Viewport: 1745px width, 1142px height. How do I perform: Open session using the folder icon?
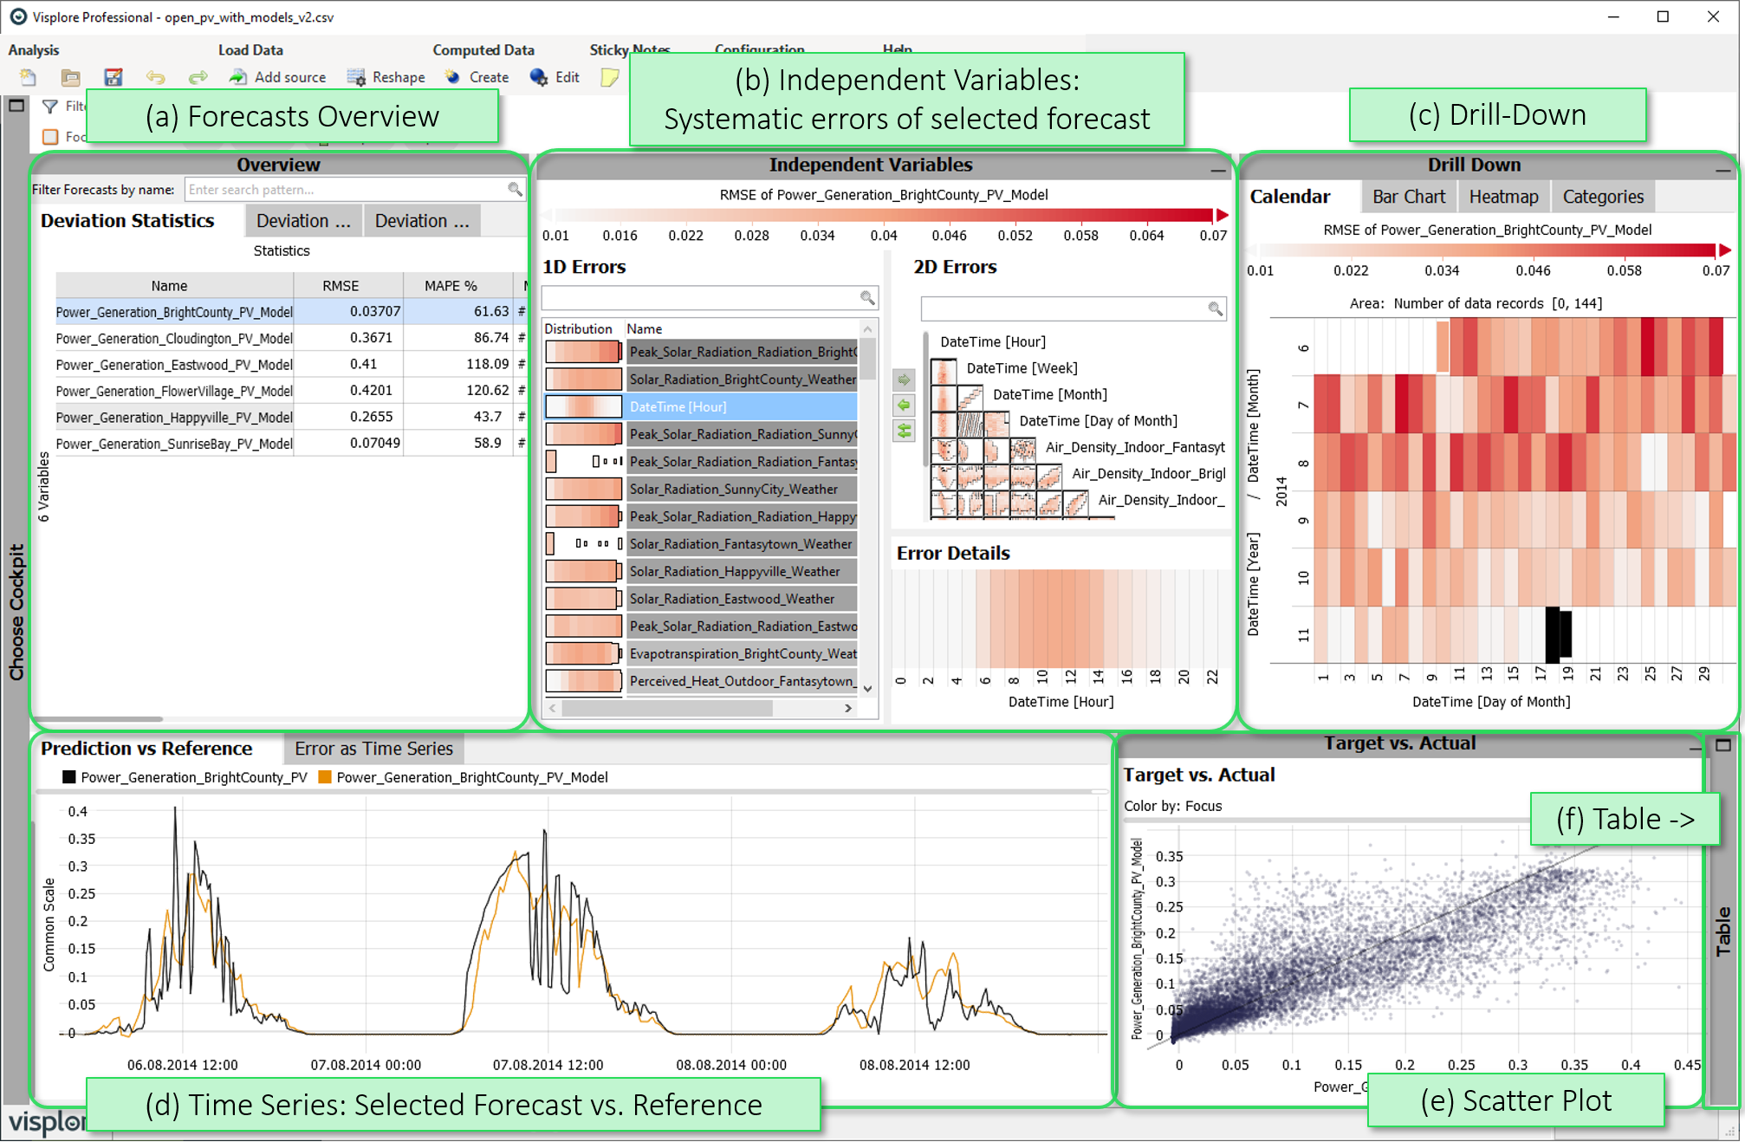coord(70,77)
